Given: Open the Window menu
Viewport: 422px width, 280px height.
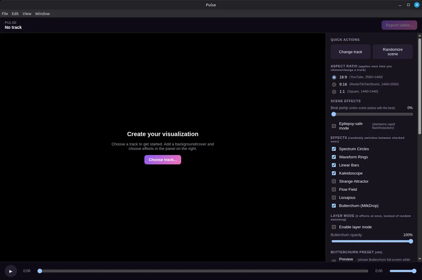Looking at the screenshot, I should click(43, 14).
